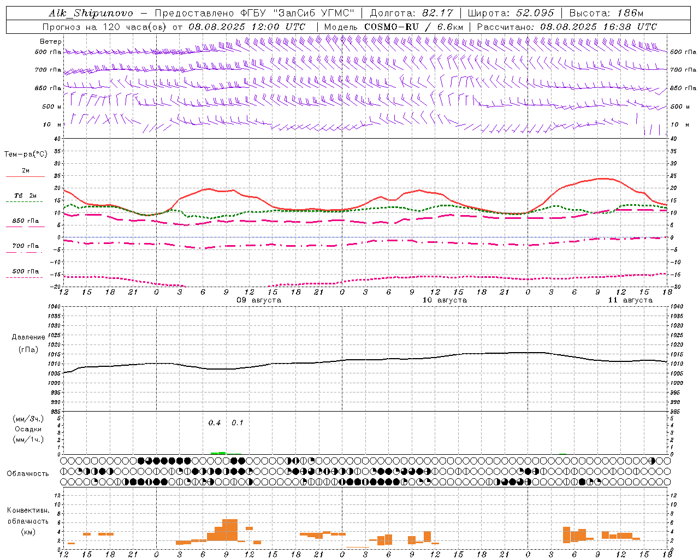Click the Ветер panel label
The height and width of the screenshot is (559, 699).
click(x=51, y=41)
